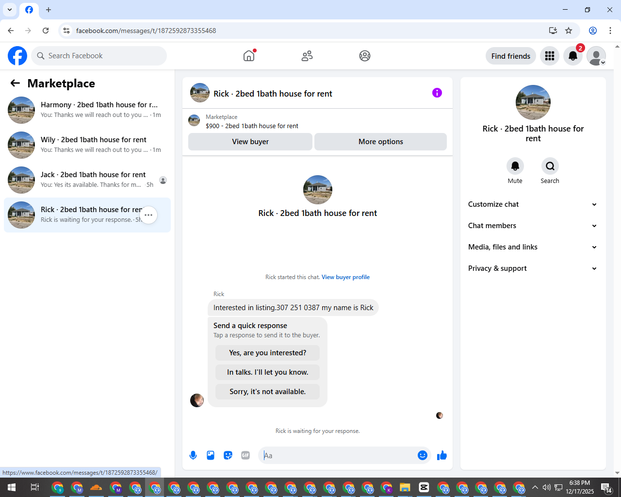Choose a sticker icon in composer

[228, 455]
